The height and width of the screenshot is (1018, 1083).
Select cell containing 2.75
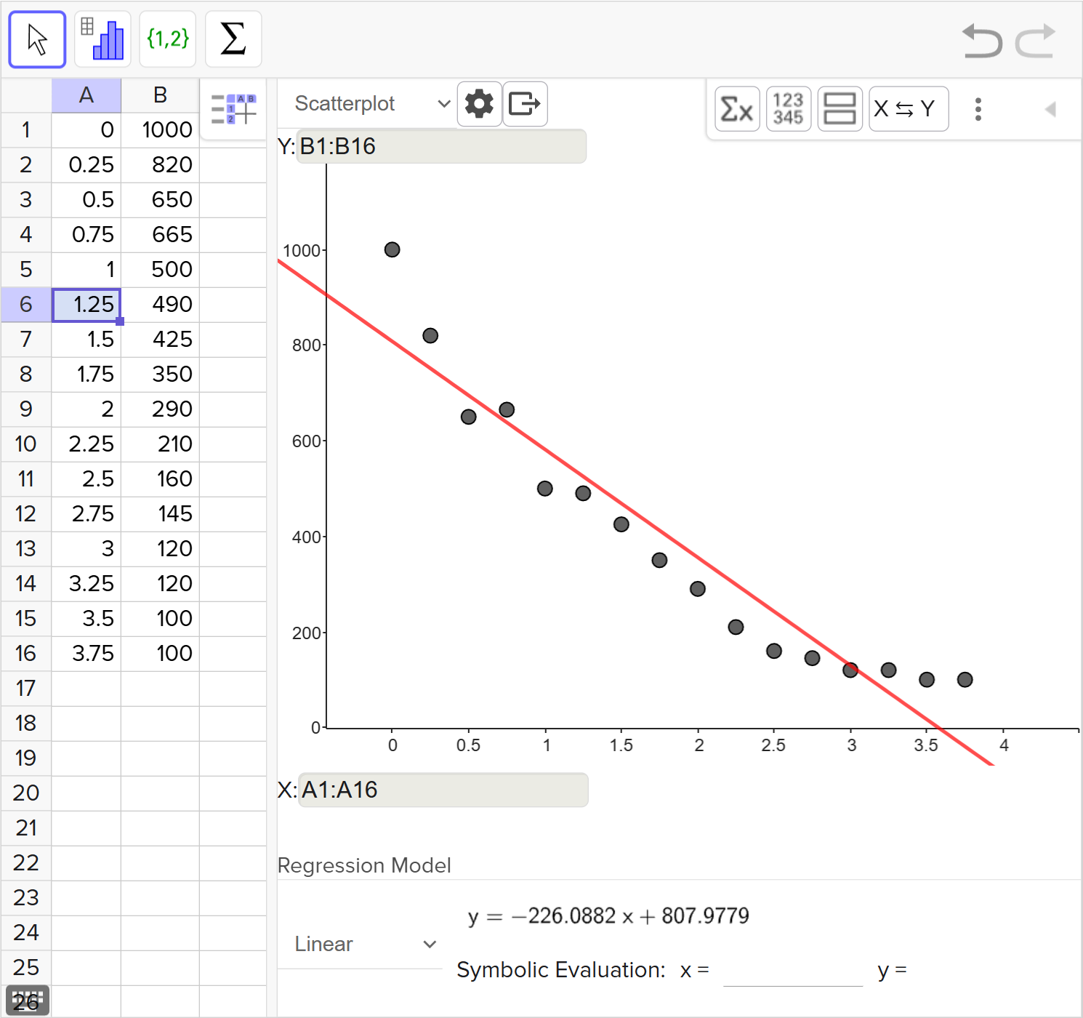coord(86,514)
